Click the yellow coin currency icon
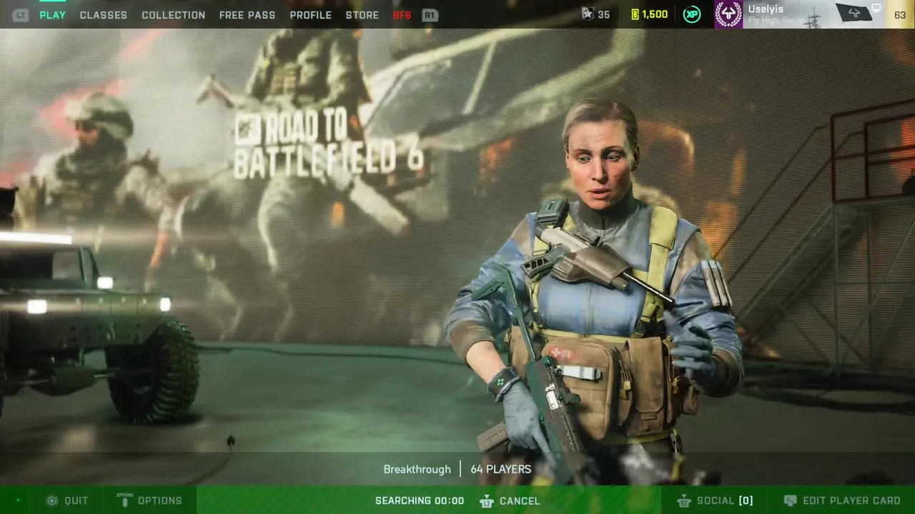This screenshot has width=915, height=514. 635,14
